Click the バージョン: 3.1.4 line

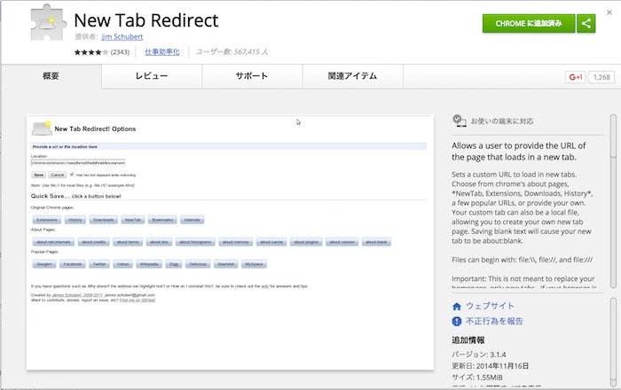click(479, 355)
